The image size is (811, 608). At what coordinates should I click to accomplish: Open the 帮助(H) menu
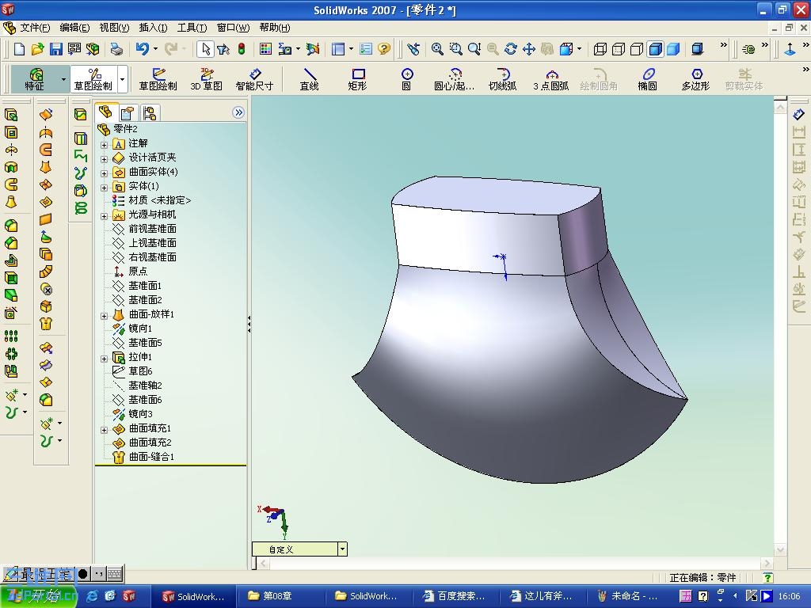click(275, 28)
